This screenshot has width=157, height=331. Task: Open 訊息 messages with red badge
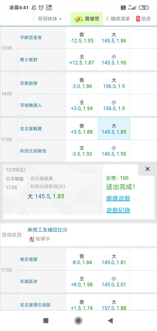pyautogui.click(x=144, y=19)
